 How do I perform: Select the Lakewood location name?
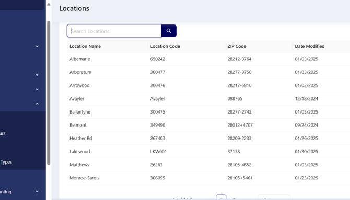click(80, 151)
